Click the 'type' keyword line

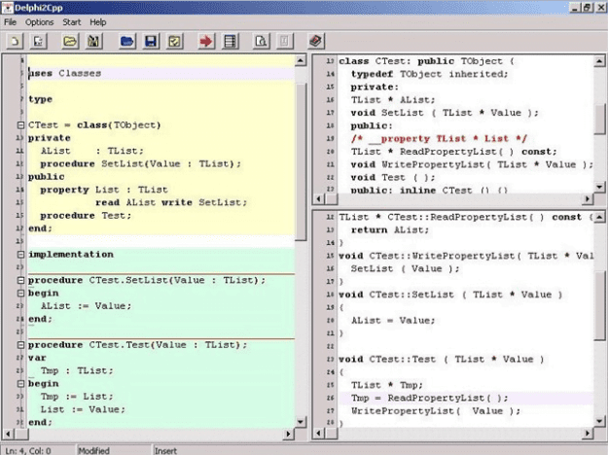click(x=40, y=99)
